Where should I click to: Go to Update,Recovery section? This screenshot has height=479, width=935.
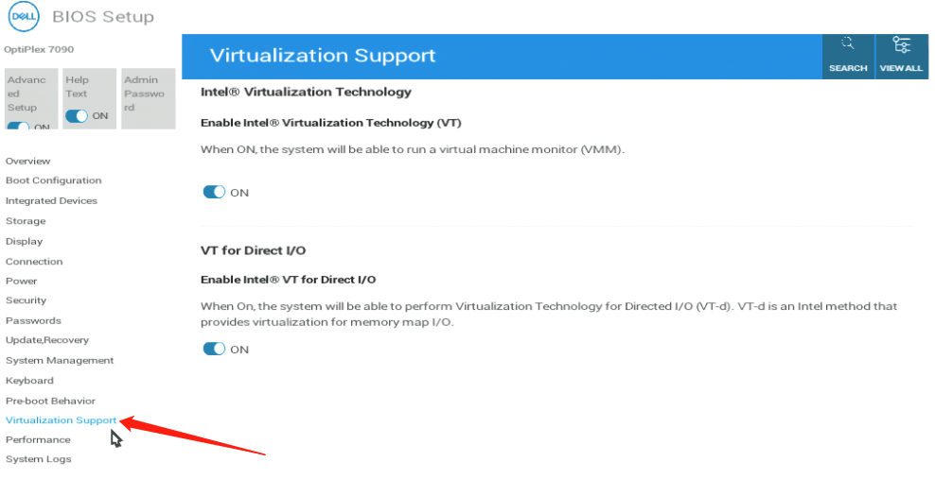tap(47, 340)
